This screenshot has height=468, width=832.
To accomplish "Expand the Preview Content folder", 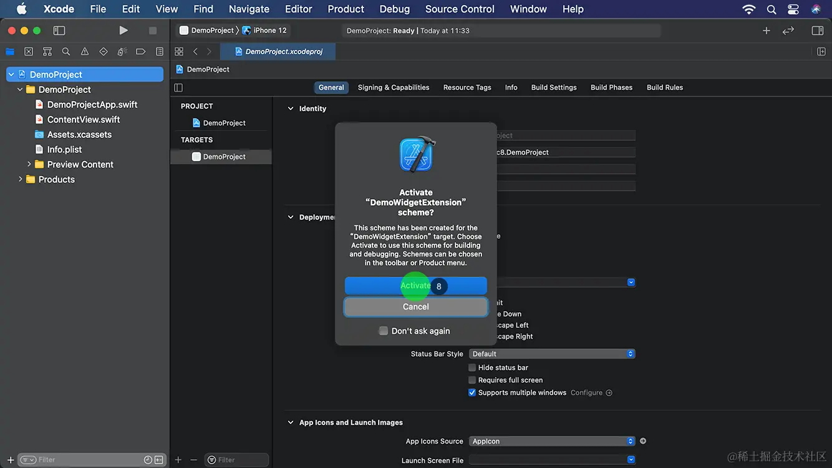I will click(29, 164).
